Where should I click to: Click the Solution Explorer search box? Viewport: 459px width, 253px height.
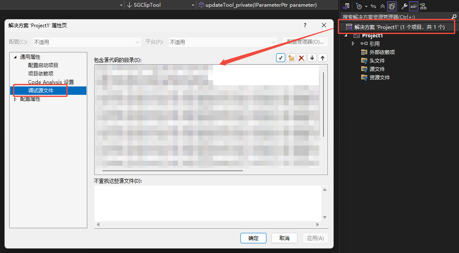click(x=394, y=17)
